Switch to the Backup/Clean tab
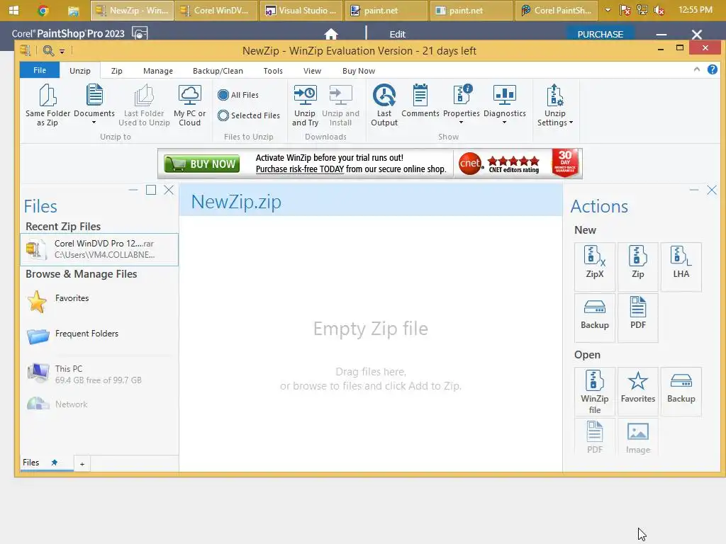The image size is (726, 544). (218, 71)
